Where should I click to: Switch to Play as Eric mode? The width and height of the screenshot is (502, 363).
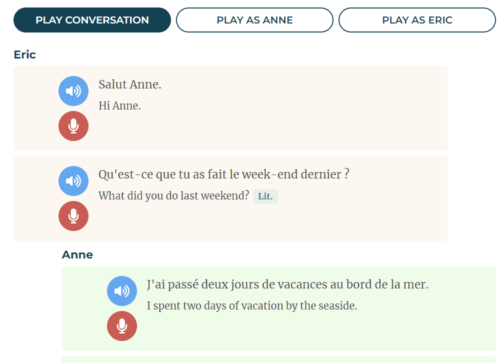tap(417, 20)
